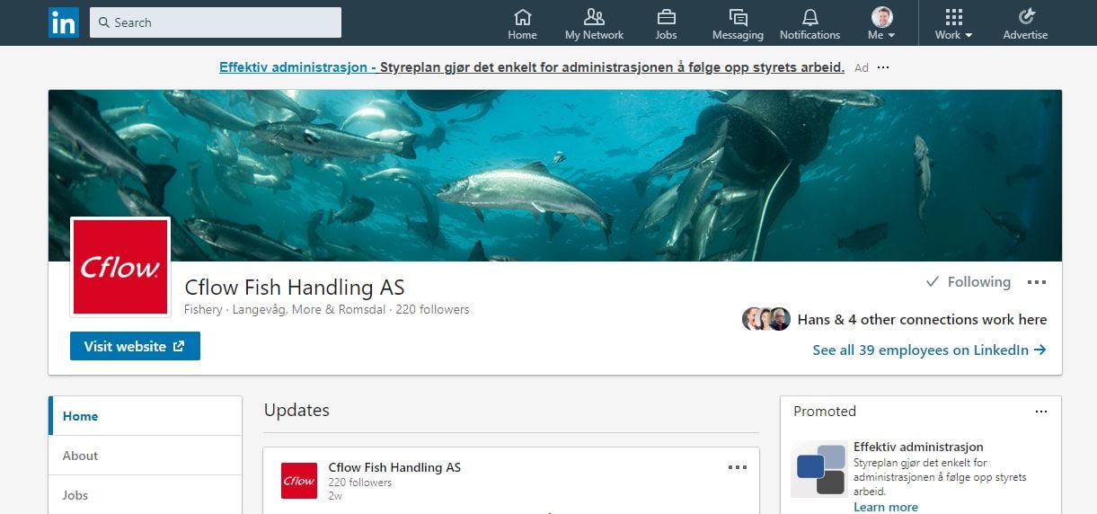
Task: Click the Effektiv administrasjon promoted ad image
Action: tap(819, 470)
